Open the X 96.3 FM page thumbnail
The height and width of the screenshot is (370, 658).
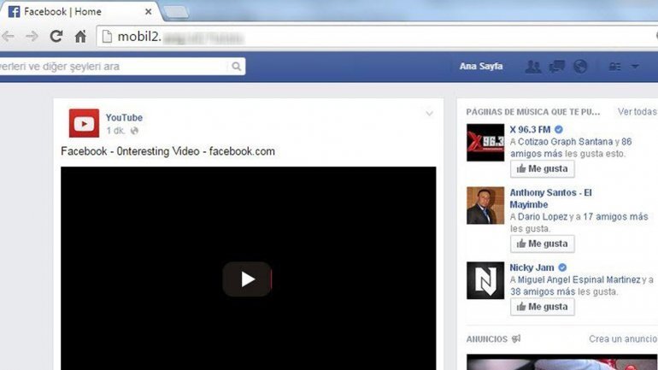pos(485,143)
